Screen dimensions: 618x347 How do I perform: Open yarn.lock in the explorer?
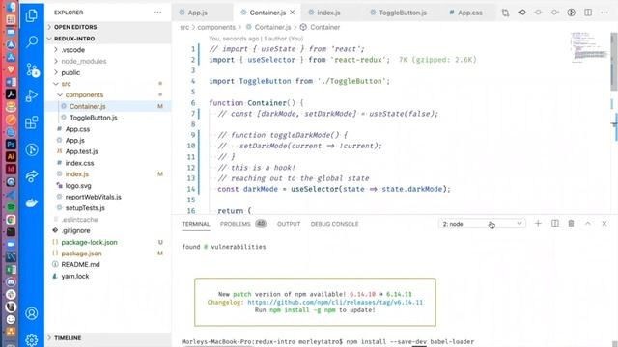pyautogui.click(x=75, y=277)
